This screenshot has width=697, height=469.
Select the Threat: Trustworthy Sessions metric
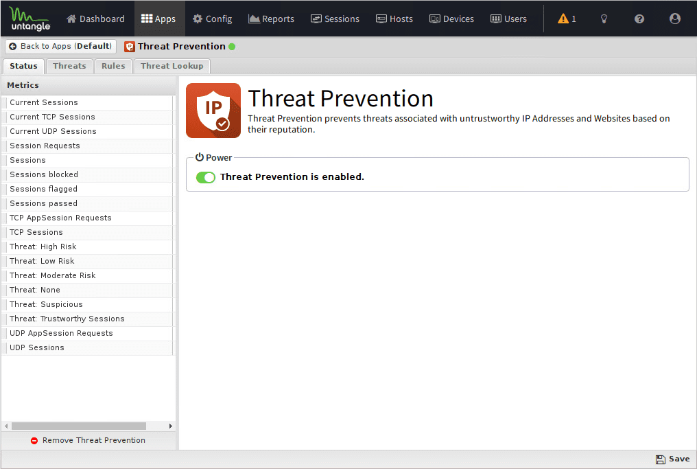click(88, 319)
